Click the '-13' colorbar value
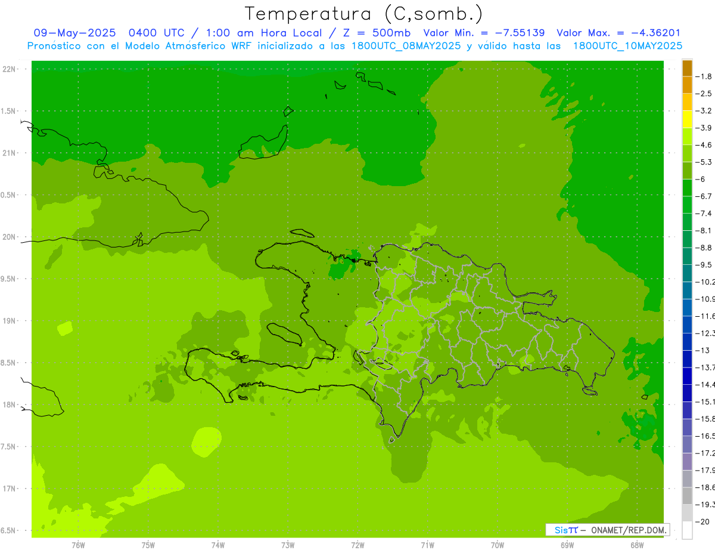Image resolution: width=715 pixels, height=553 pixels. (703, 350)
